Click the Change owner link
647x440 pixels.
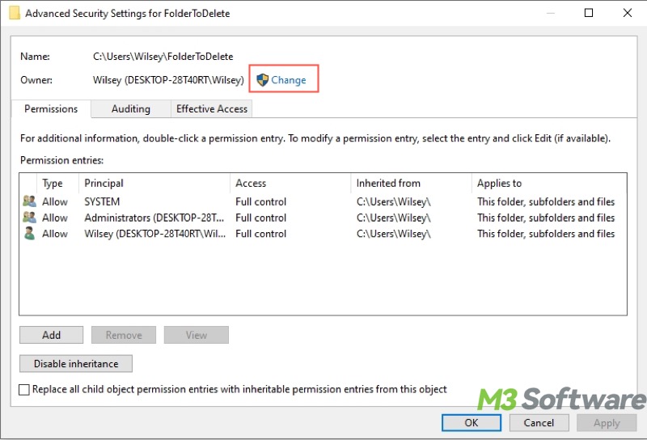tap(289, 79)
